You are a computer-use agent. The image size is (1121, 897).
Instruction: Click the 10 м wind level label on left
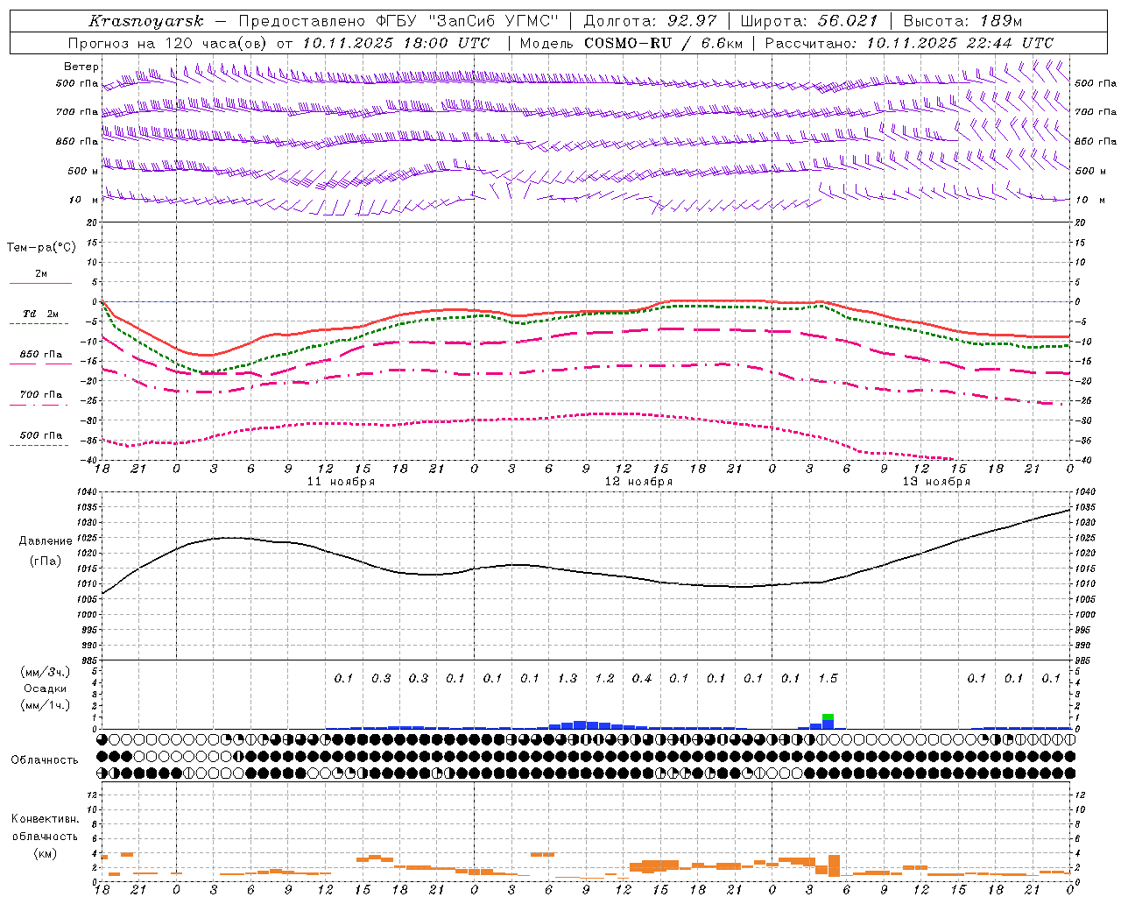[84, 200]
